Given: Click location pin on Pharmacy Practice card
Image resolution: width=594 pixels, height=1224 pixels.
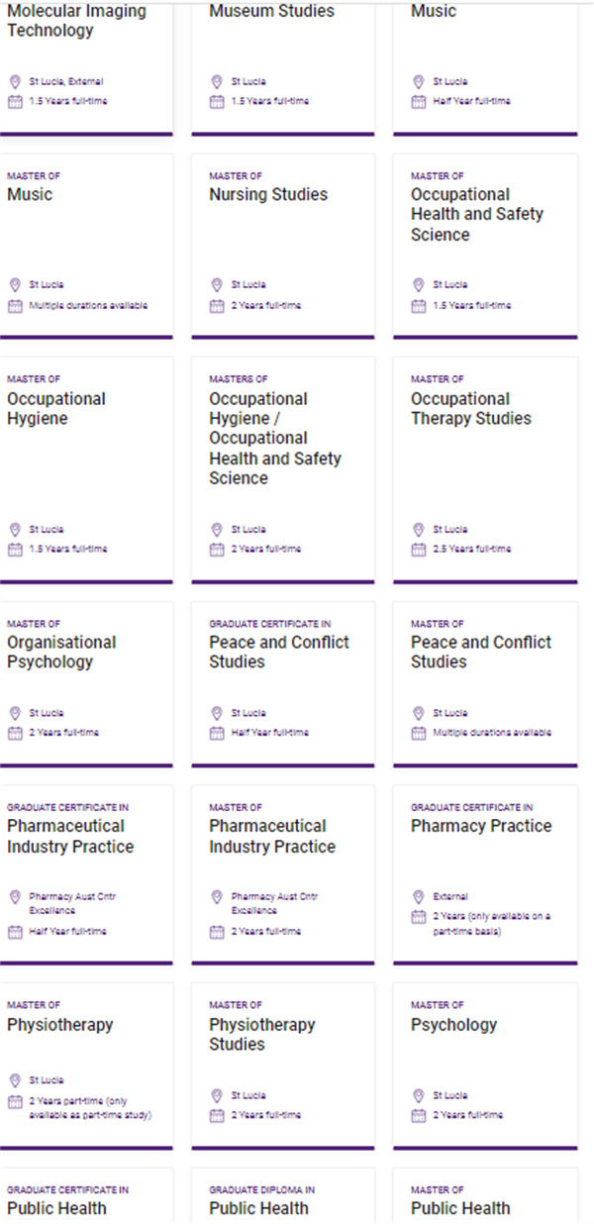Looking at the screenshot, I should pos(419,896).
